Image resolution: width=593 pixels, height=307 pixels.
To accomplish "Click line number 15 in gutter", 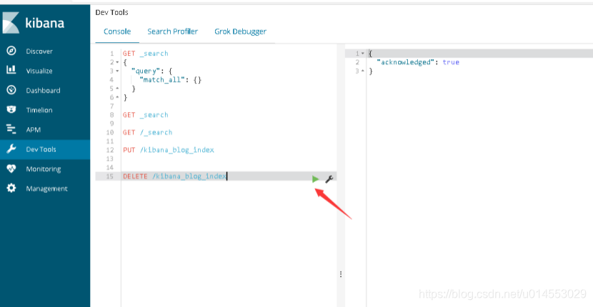I will coord(110,176).
